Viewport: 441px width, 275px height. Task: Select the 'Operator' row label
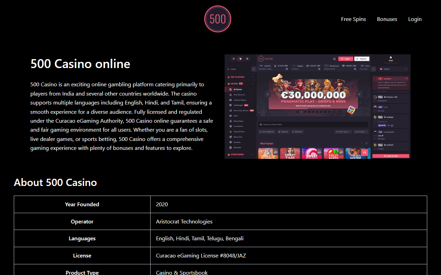(x=82, y=221)
